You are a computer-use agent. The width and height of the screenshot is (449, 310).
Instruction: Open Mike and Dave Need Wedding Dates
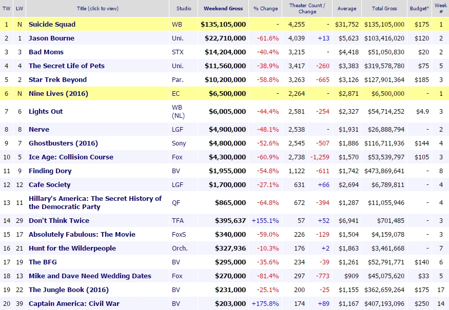tap(90, 276)
